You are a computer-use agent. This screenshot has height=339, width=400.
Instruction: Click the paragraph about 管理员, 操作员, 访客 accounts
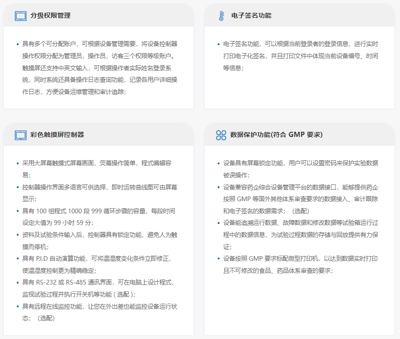tap(100, 68)
